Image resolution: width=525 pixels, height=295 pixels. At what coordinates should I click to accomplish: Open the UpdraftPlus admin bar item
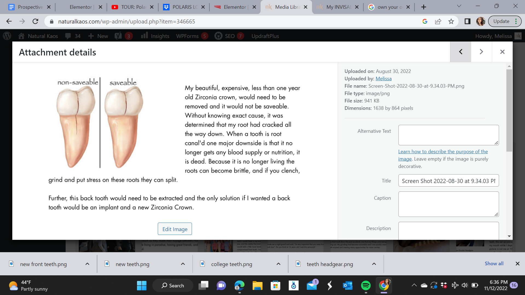pyautogui.click(x=265, y=36)
